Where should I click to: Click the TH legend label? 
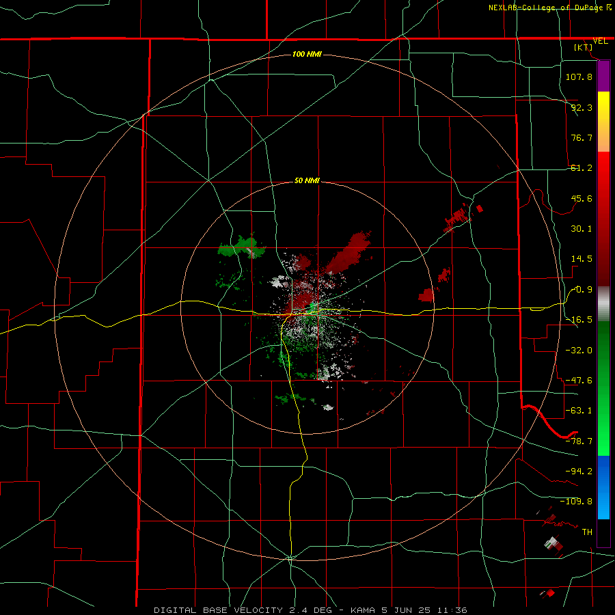(x=587, y=532)
